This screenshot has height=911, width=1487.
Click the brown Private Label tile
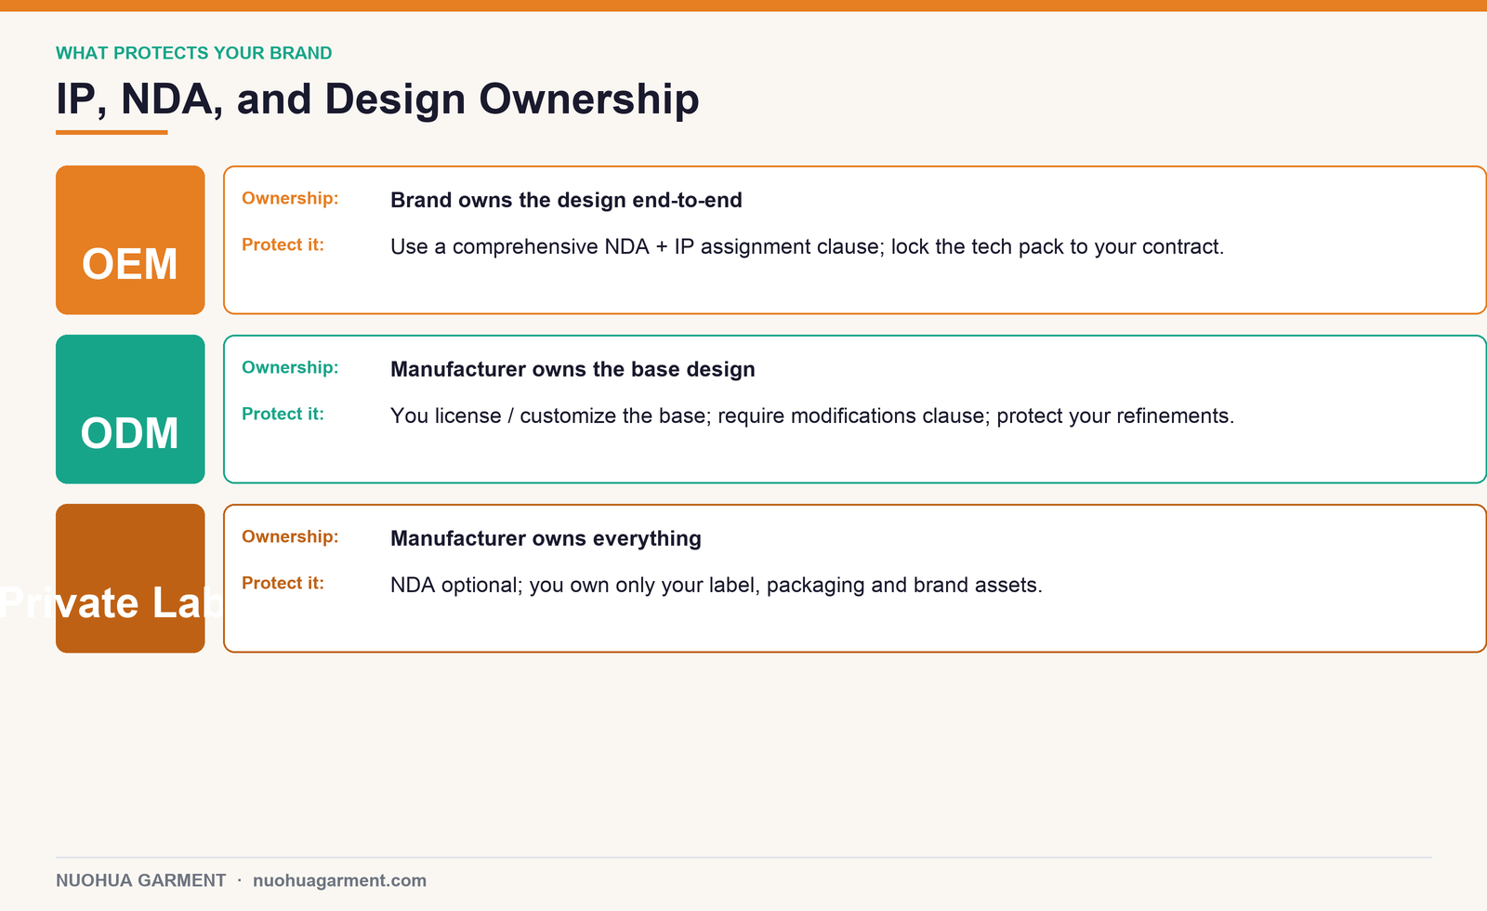(x=130, y=578)
